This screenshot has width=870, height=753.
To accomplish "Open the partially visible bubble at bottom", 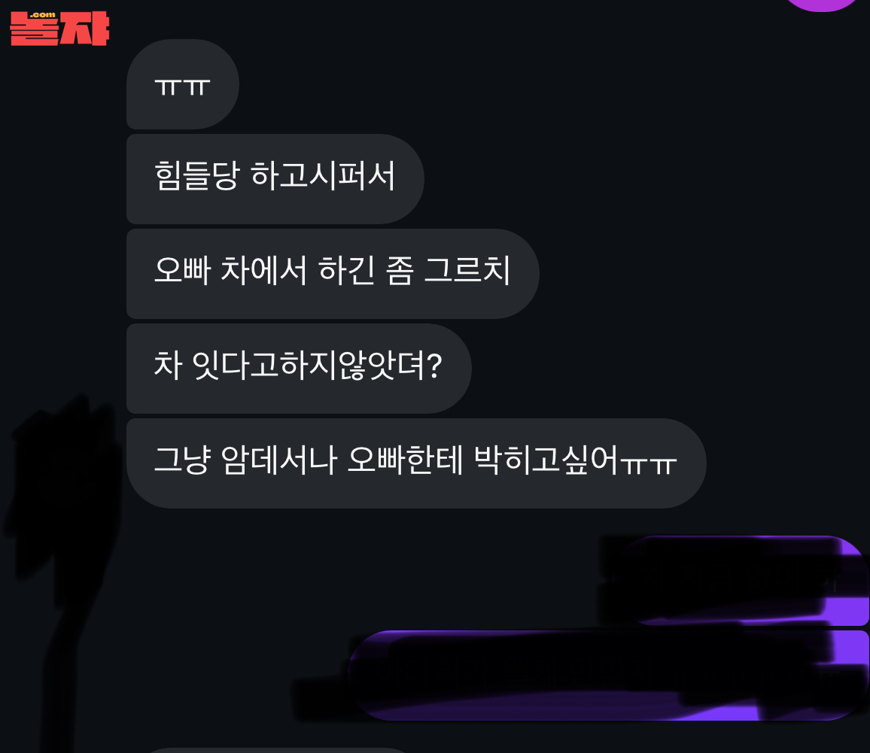I will click(x=278, y=750).
